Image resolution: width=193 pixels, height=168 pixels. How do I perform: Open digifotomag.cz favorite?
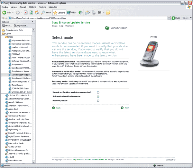(13, 130)
